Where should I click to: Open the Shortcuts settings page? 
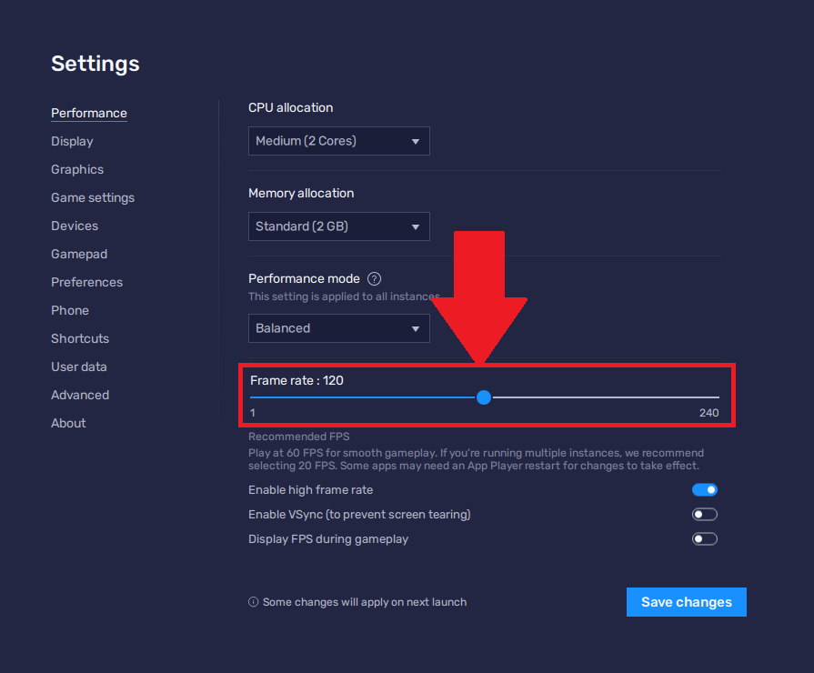pos(80,338)
